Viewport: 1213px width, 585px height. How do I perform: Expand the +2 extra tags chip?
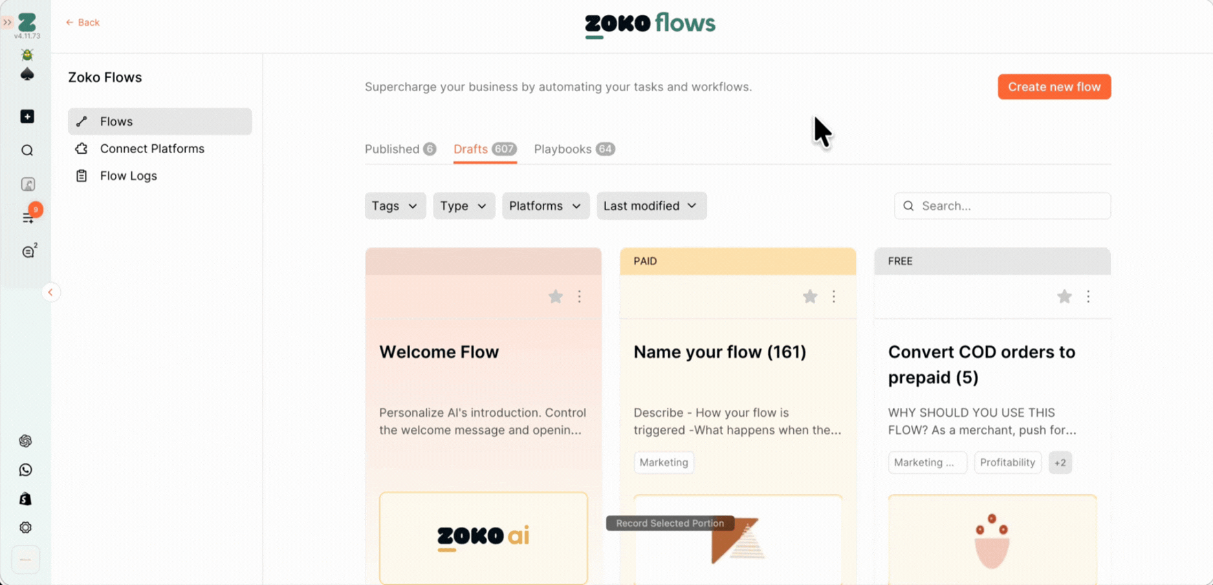point(1060,462)
